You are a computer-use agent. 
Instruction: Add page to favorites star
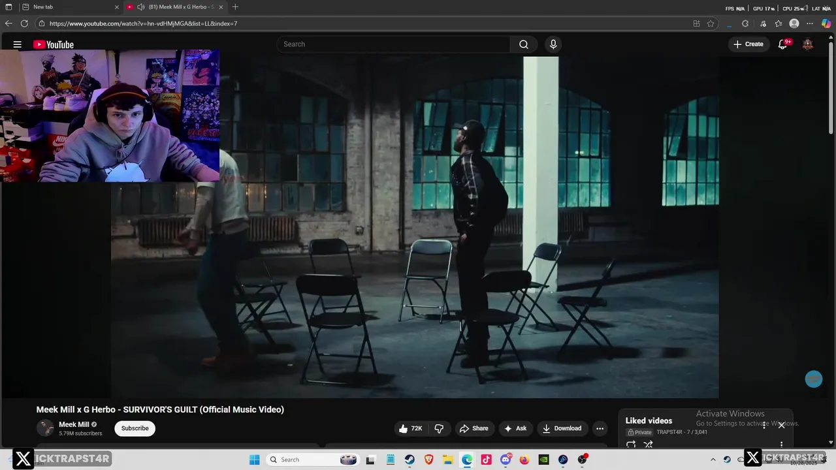click(711, 23)
